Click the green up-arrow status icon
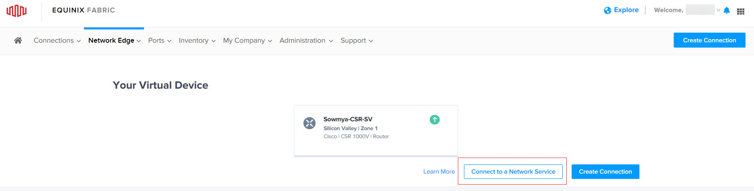Viewport: 754px width, 191px height. (x=434, y=120)
